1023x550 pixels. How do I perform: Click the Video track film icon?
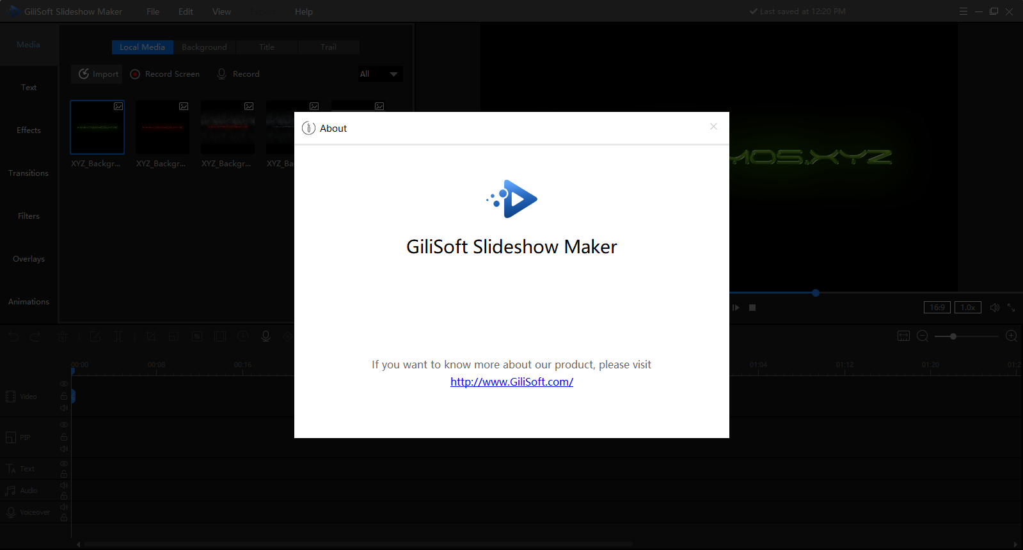[x=11, y=397]
